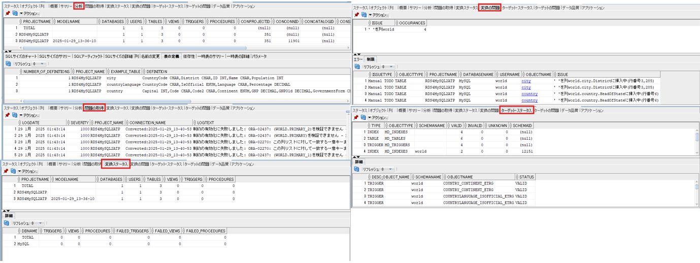700x263 pixels.
Task: Open the パラメータ tab
Action: (x=259, y=56)
